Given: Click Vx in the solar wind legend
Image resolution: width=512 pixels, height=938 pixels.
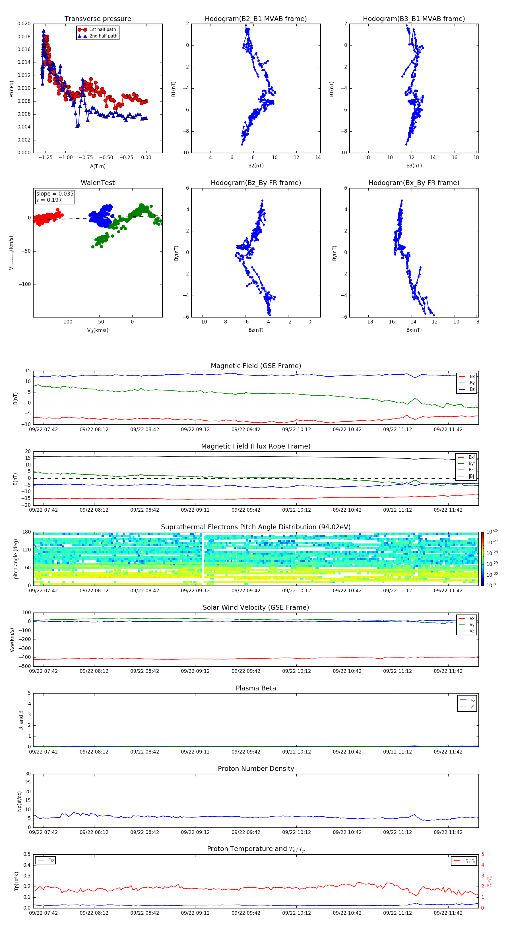Looking at the screenshot, I should click(467, 618).
